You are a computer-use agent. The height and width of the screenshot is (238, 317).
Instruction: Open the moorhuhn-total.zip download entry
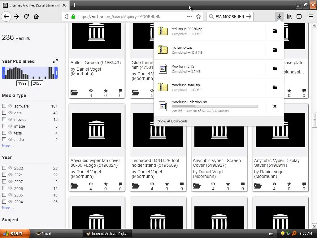coord(210,87)
